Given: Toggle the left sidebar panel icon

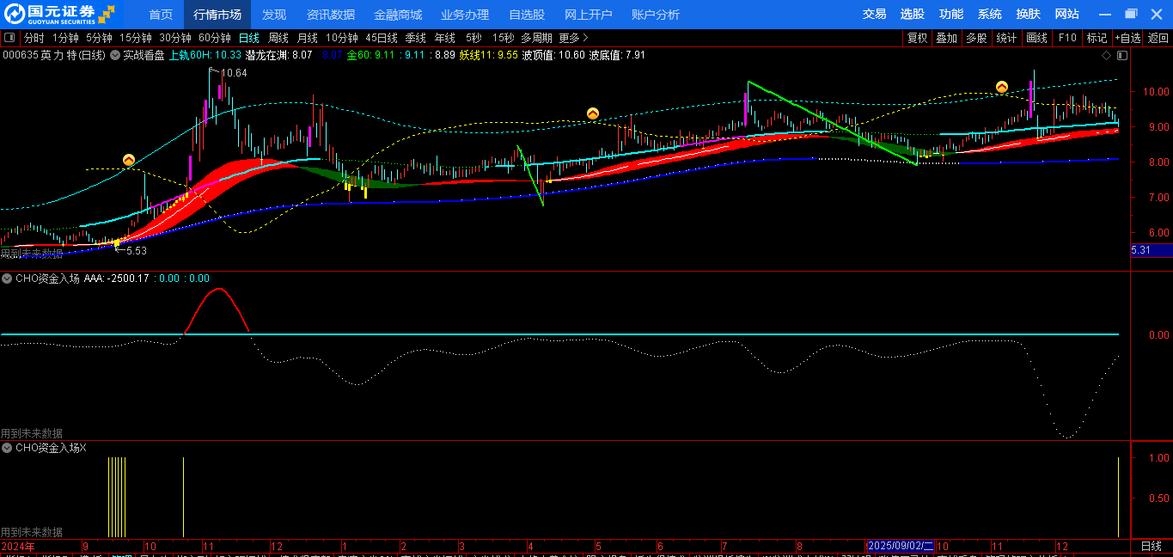Looking at the screenshot, I should pyautogui.click(x=9, y=38).
